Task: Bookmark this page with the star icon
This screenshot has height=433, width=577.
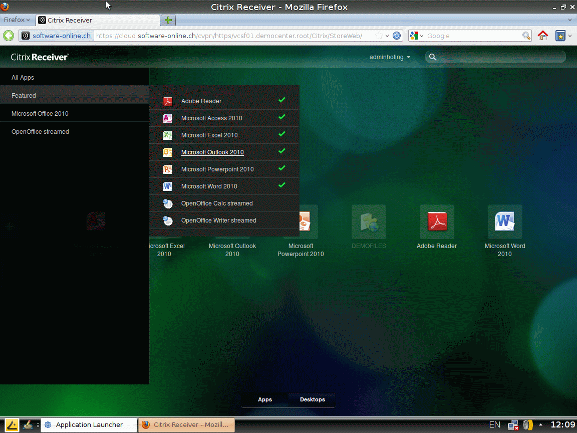Action: (x=379, y=36)
